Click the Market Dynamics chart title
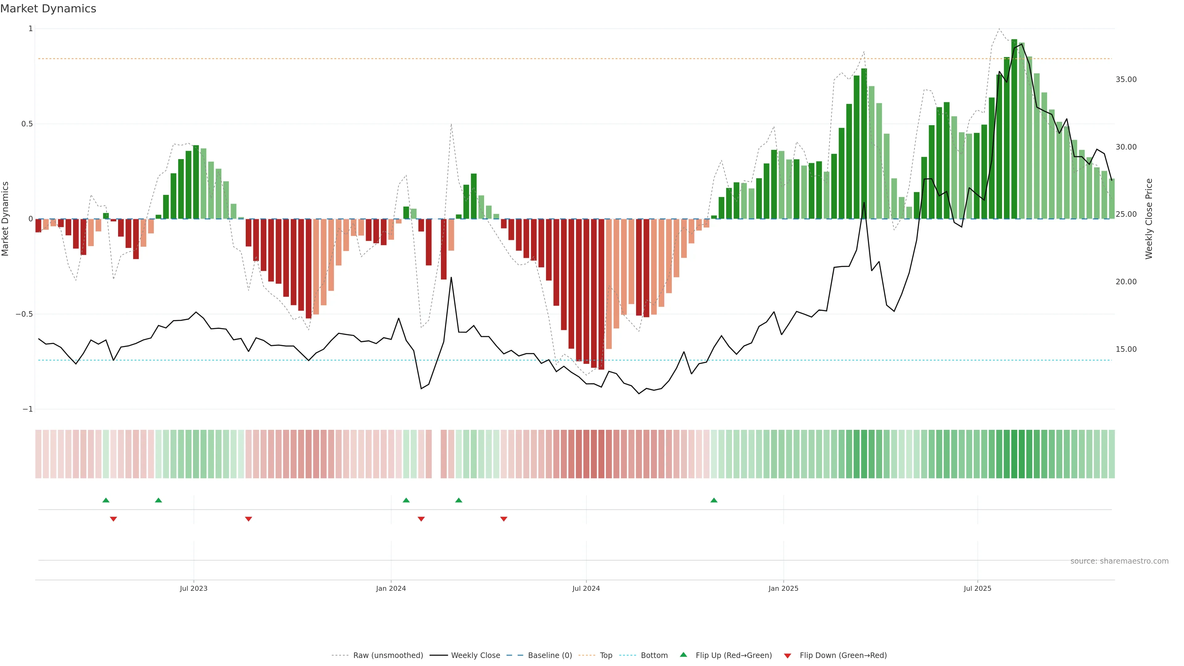Image resolution: width=1184 pixels, height=666 pixels. pyautogui.click(x=48, y=9)
